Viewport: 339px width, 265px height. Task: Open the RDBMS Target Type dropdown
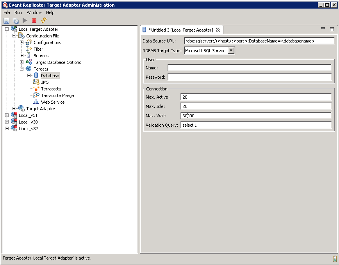click(231, 50)
